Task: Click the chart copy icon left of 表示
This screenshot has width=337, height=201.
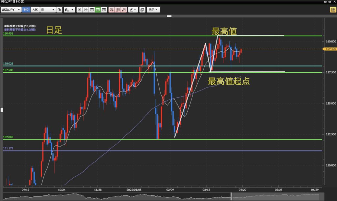Action: [142, 10]
